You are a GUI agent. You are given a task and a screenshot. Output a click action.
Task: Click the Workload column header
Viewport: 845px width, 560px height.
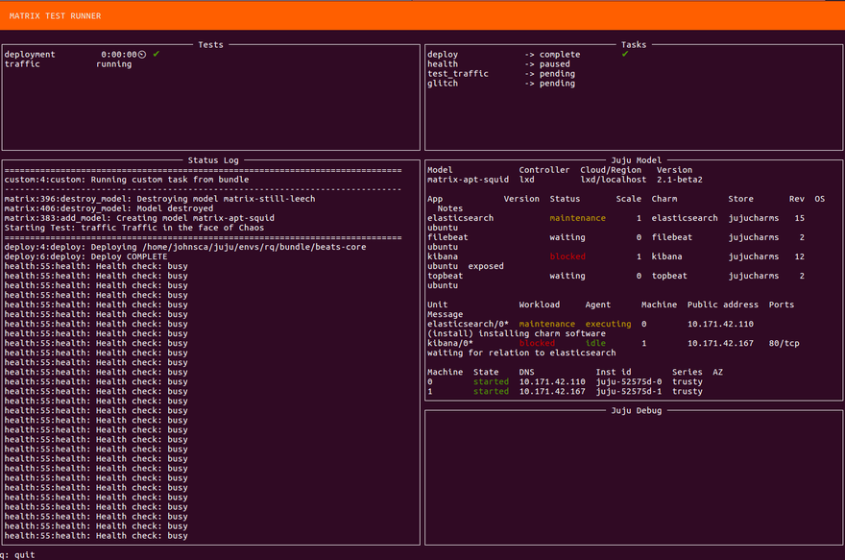pyautogui.click(x=540, y=304)
